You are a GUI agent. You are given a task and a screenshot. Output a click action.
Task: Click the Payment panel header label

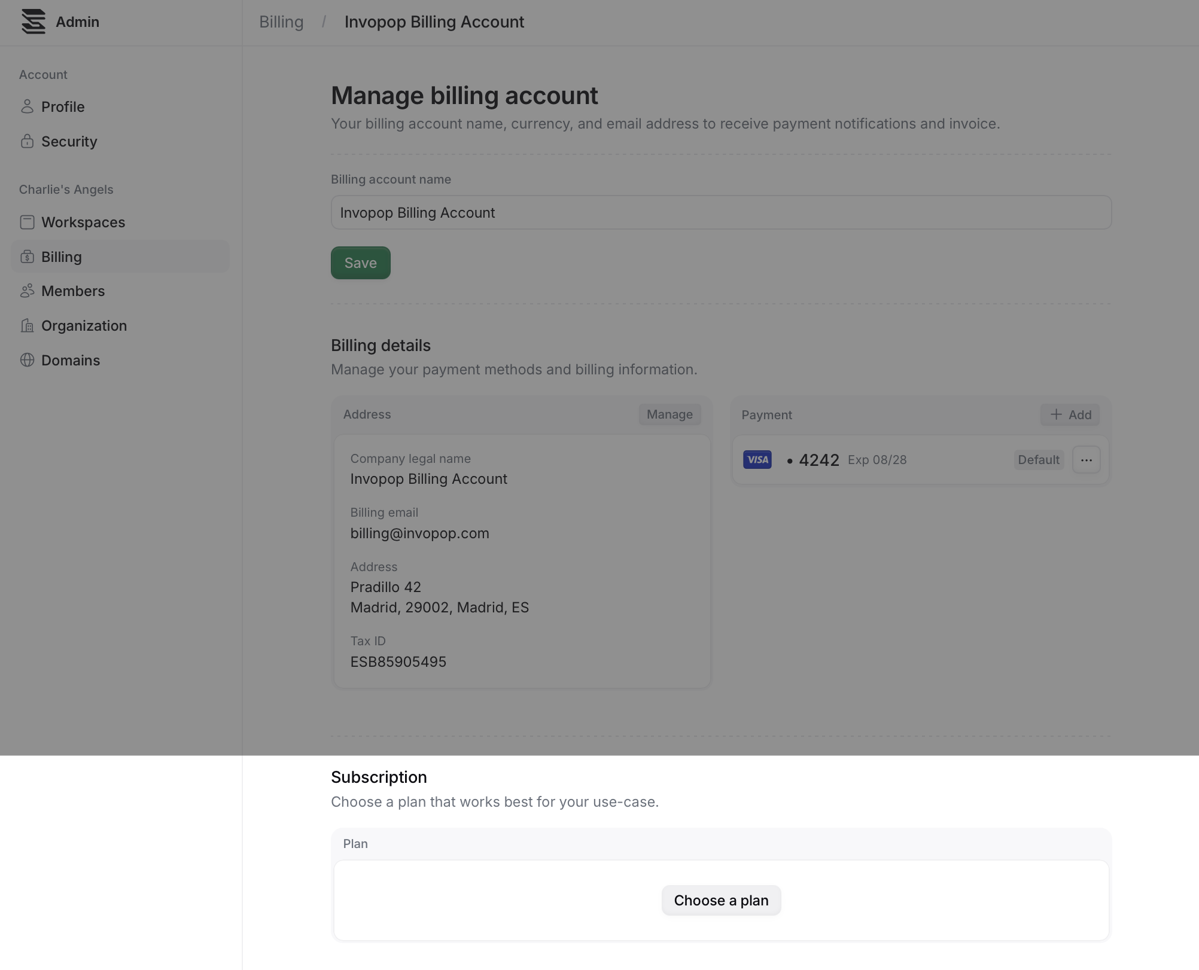767,415
